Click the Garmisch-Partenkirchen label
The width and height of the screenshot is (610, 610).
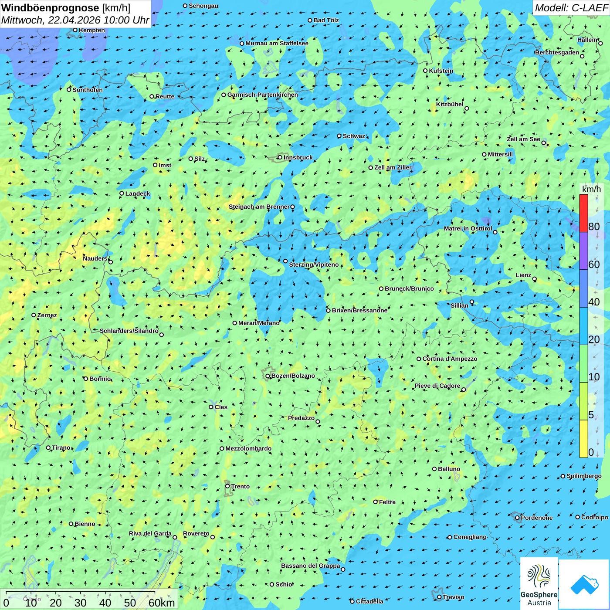click(x=263, y=95)
